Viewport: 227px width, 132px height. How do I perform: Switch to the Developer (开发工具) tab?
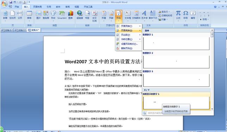pos(88,7)
